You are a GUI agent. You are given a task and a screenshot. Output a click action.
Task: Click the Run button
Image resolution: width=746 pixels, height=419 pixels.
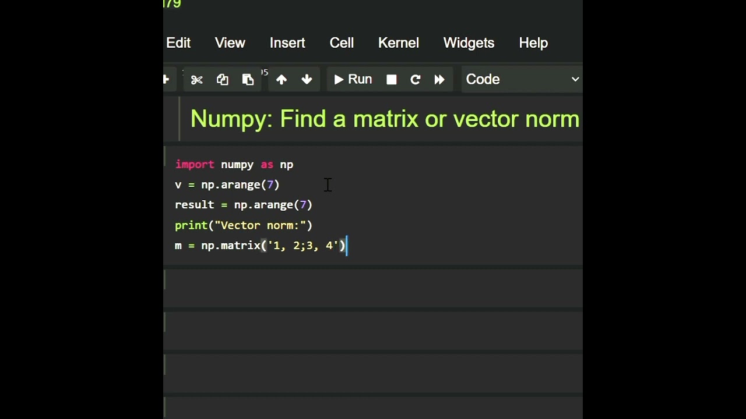(353, 80)
